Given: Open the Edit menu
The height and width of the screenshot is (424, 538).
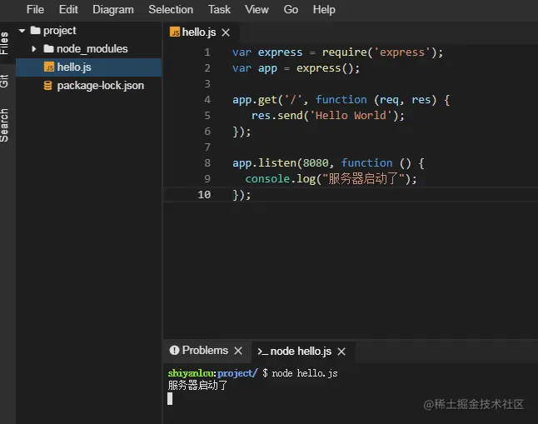Looking at the screenshot, I should coord(68,10).
